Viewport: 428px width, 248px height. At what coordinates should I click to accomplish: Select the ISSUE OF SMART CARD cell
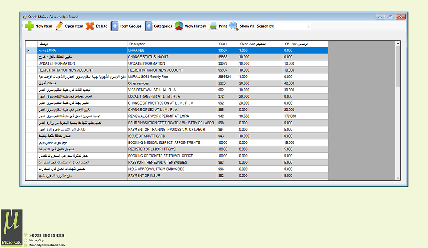172,136
